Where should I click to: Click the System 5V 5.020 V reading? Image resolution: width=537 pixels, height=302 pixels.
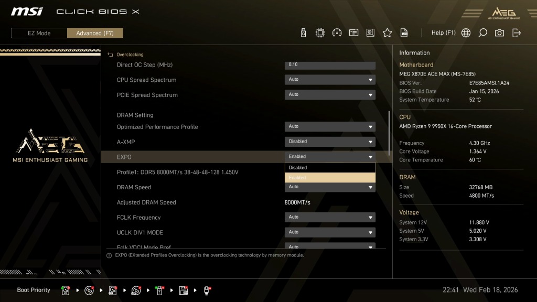click(478, 231)
